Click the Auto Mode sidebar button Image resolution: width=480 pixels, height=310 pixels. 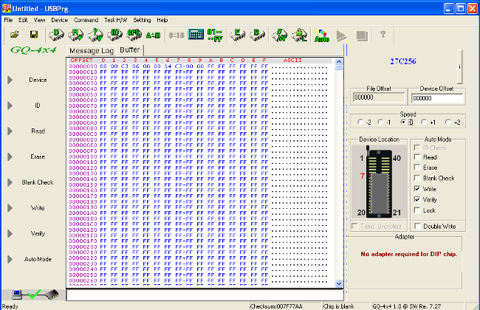tap(38, 259)
